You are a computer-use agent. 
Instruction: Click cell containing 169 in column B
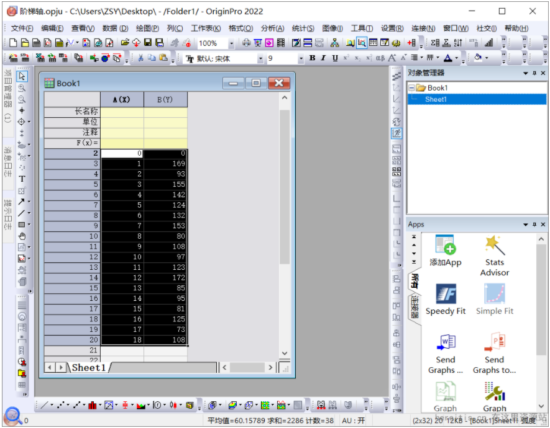pyautogui.click(x=165, y=163)
